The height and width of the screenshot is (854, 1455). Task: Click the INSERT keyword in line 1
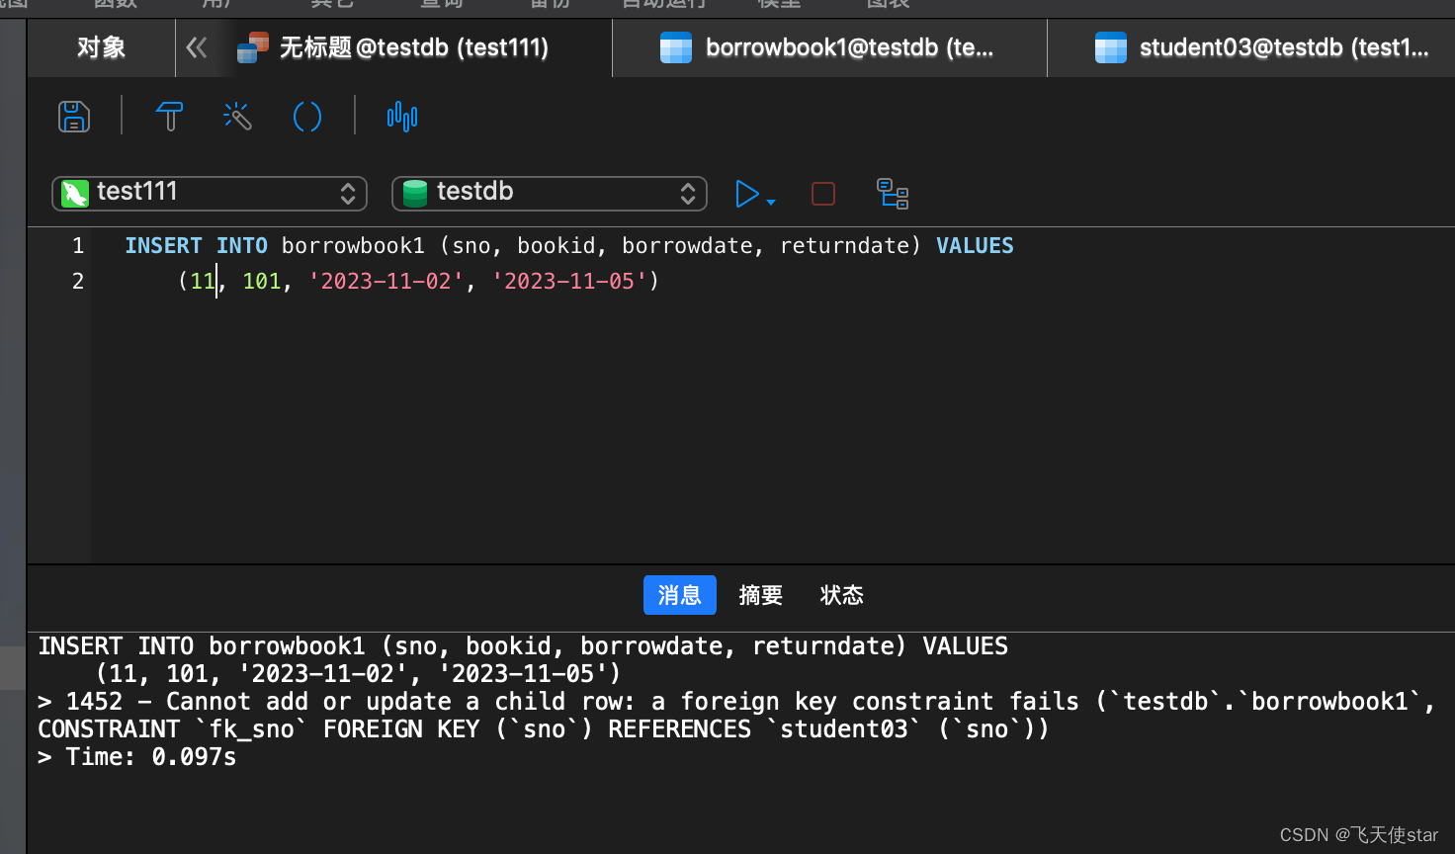(x=163, y=245)
